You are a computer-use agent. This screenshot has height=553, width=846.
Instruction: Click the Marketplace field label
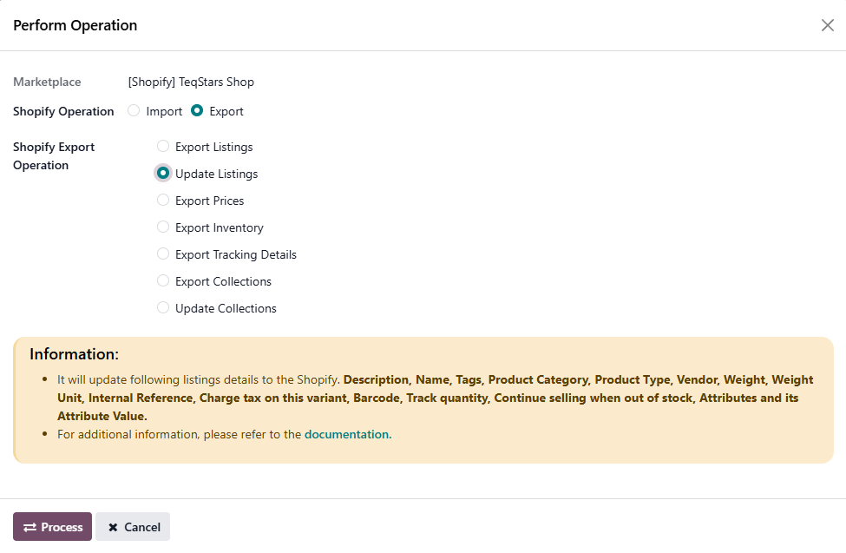(x=47, y=82)
